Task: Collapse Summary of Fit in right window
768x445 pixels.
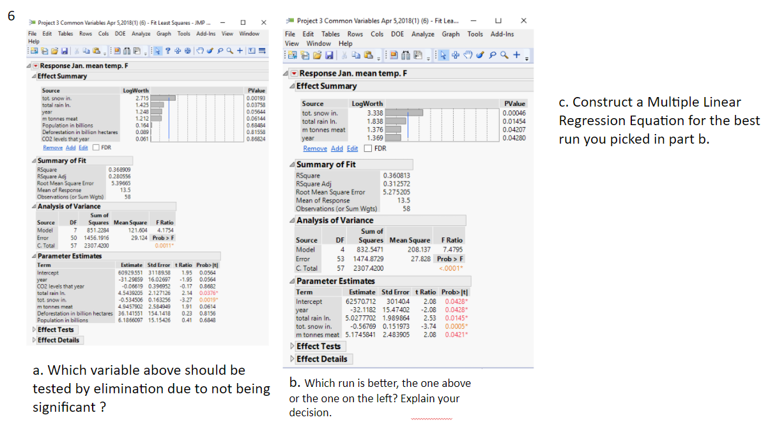Action: tap(293, 164)
